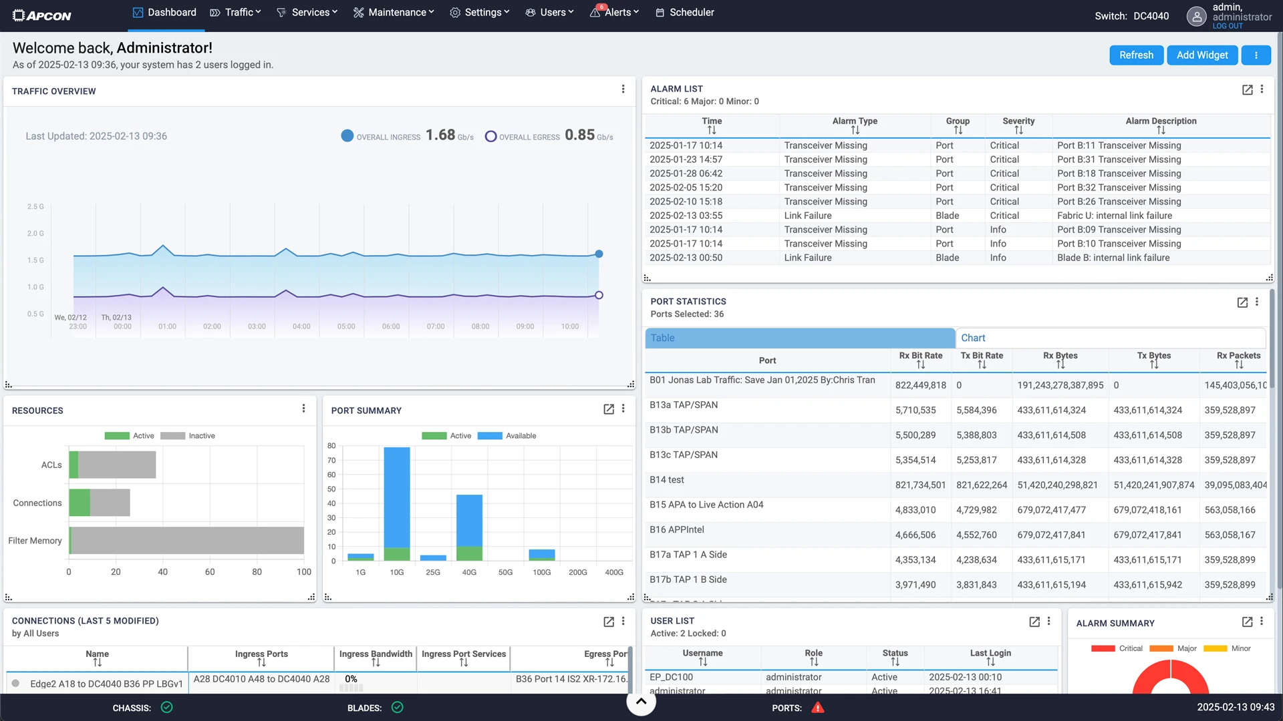Image resolution: width=1283 pixels, height=721 pixels.
Task: Pop out the Port Statistics widget
Action: [1242, 302]
